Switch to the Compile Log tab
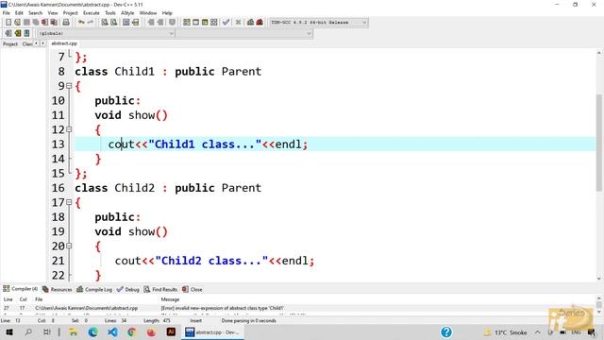Image resolution: width=604 pixels, height=340 pixels. (x=94, y=289)
